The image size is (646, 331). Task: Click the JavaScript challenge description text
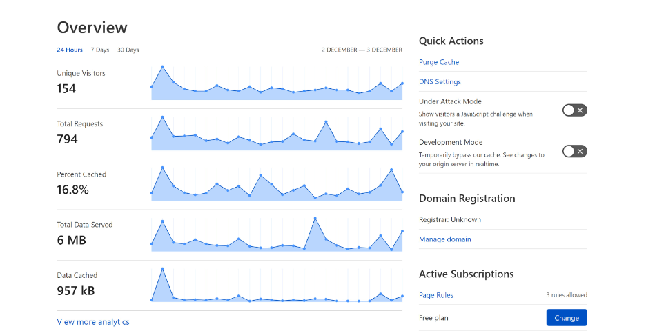point(476,119)
